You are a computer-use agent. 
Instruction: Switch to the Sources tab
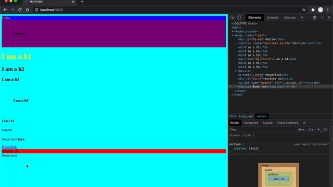click(290, 18)
